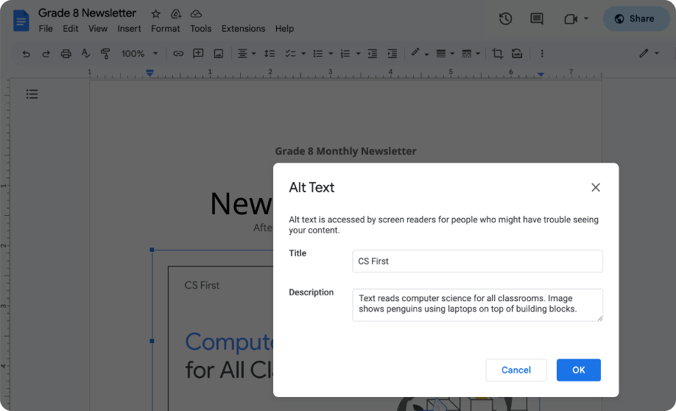Open the Tools menu
The width and height of the screenshot is (676, 411).
click(x=201, y=29)
